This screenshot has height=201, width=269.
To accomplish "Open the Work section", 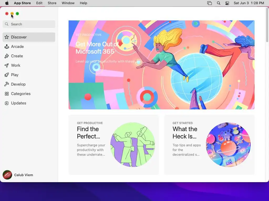I will click(29, 65).
